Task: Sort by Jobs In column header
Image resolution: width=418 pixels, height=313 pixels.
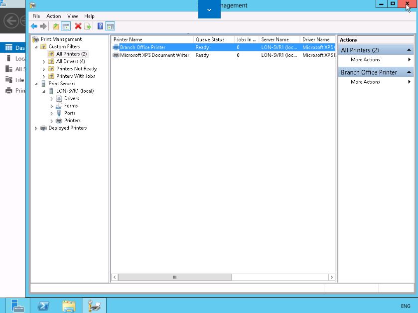Action: coord(247,39)
